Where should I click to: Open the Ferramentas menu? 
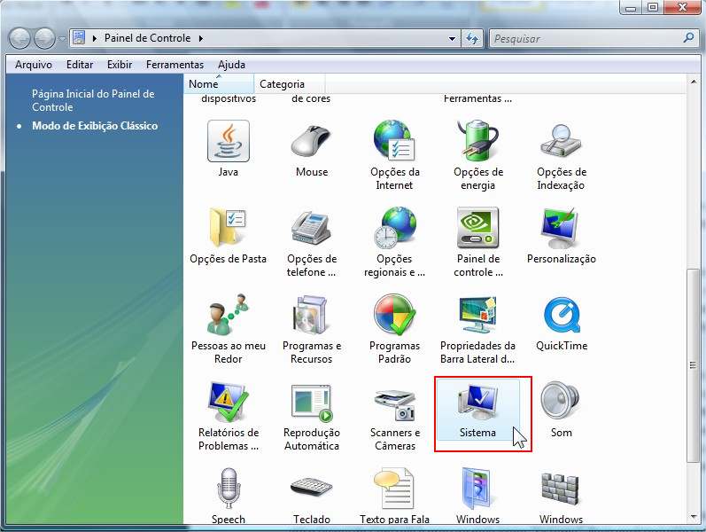coord(175,65)
